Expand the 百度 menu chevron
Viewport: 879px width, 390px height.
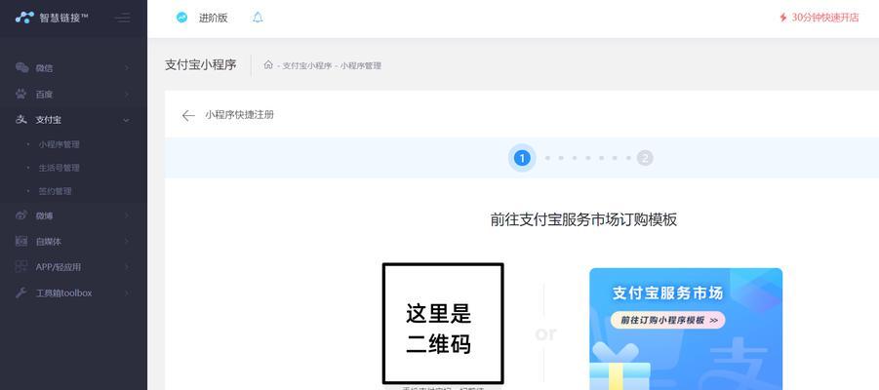[x=127, y=95]
